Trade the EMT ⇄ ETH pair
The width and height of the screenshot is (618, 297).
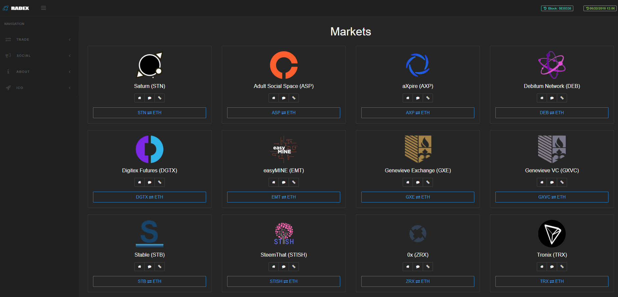pos(284,197)
